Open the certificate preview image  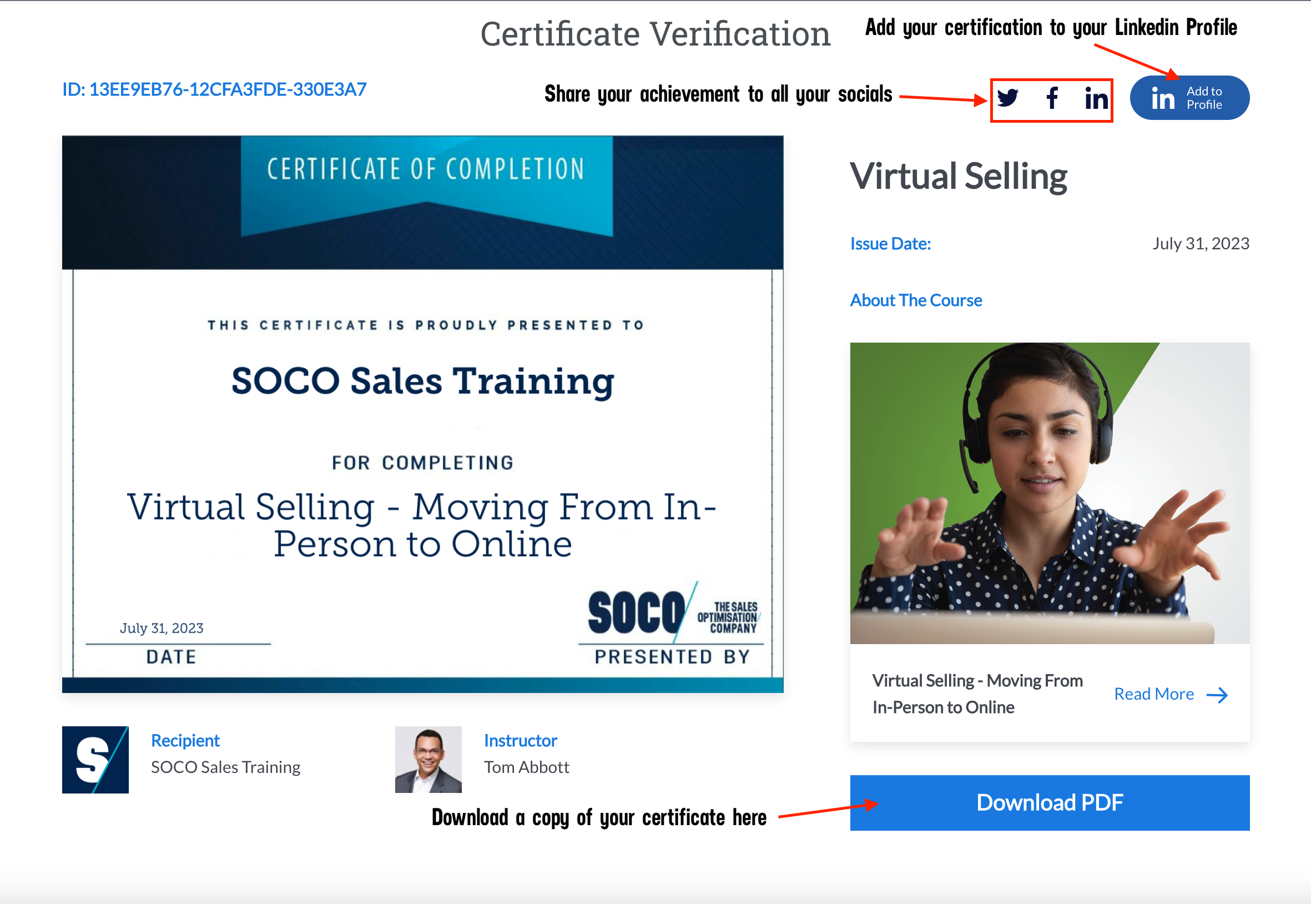tap(422, 414)
